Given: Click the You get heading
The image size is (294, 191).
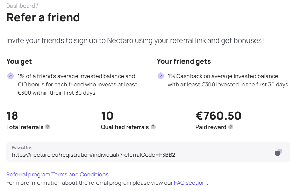Looking at the screenshot, I should pyautogui.click(x=19, y=61).
